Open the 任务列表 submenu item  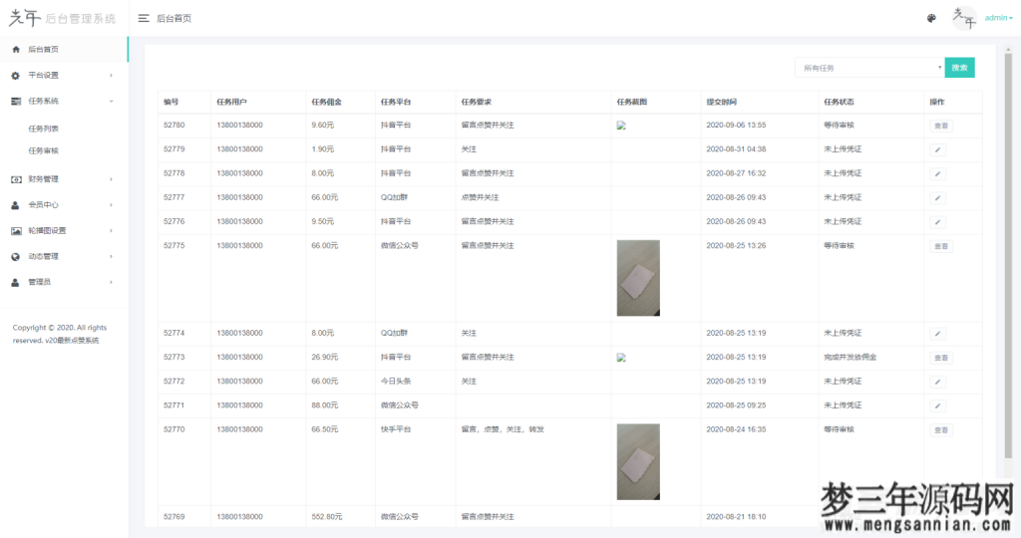tap(43, 129)
